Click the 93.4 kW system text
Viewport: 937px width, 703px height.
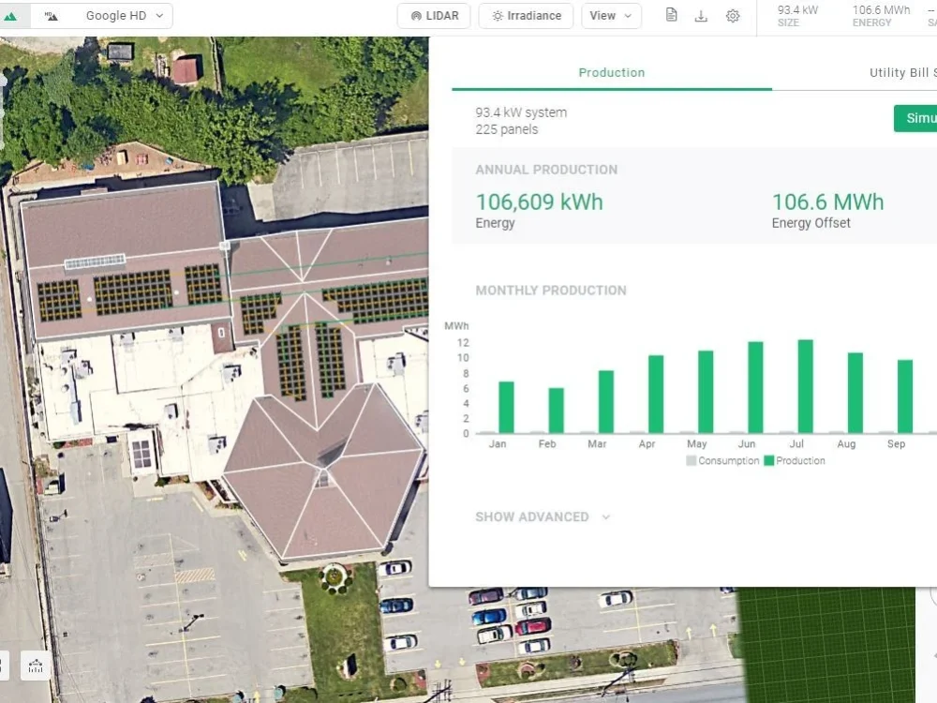click(521, 112)
